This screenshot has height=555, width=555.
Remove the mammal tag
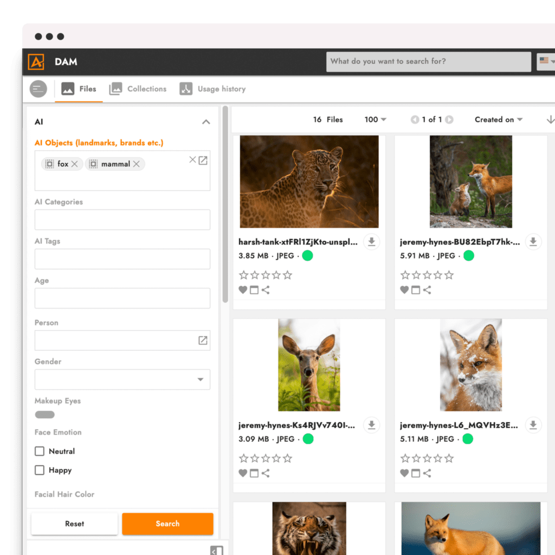pos(136,164)
